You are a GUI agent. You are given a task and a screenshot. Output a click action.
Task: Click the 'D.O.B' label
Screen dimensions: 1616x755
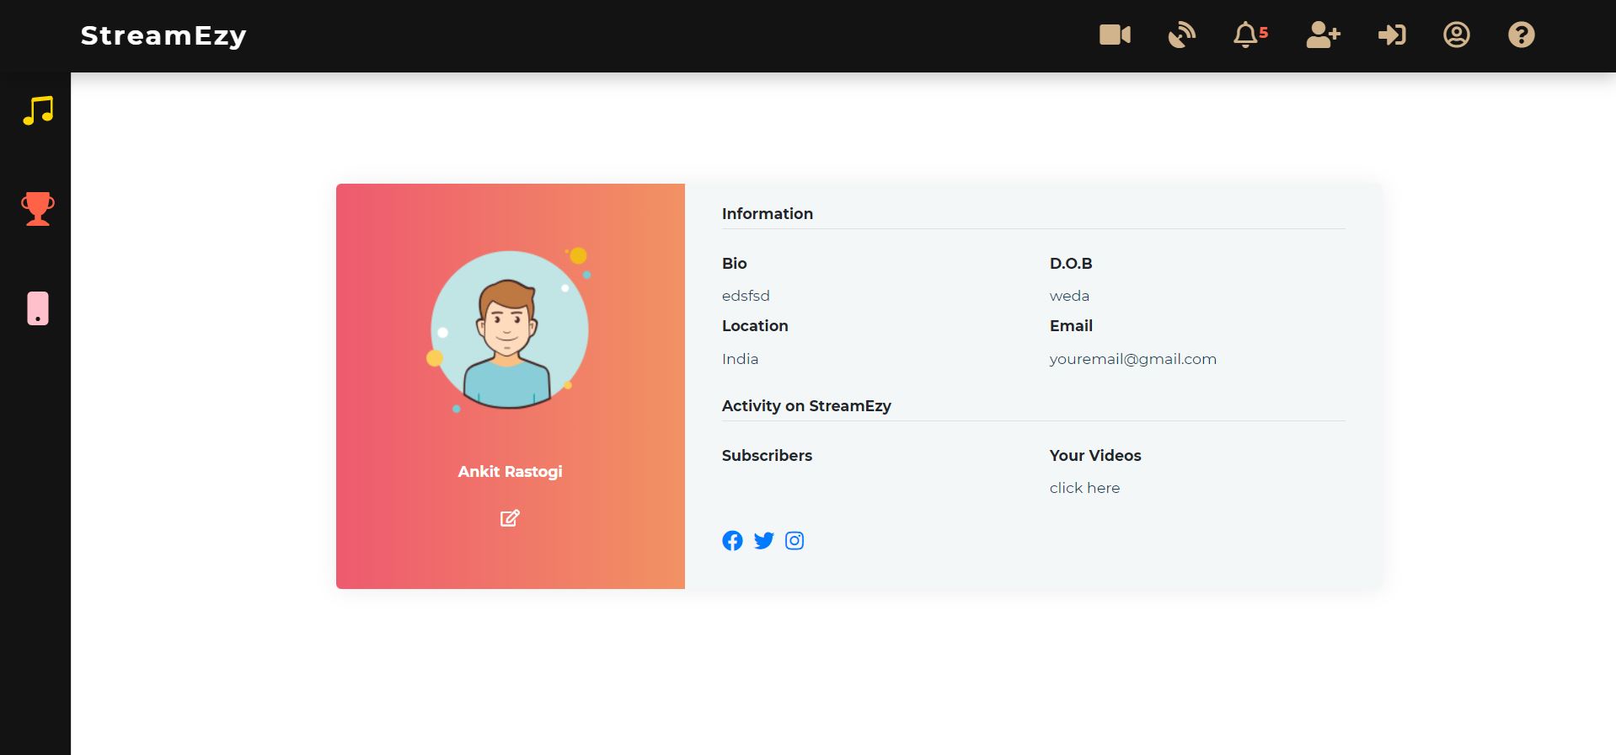(x=1071, y=264)
